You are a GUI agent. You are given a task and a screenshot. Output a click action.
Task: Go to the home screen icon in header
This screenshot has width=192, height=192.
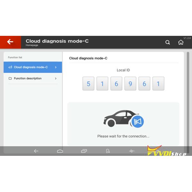click(x=181, y=42)
